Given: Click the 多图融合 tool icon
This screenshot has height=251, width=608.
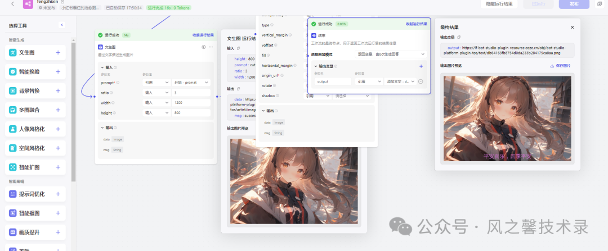Looking at the screenshot, I should pos(13,110).
